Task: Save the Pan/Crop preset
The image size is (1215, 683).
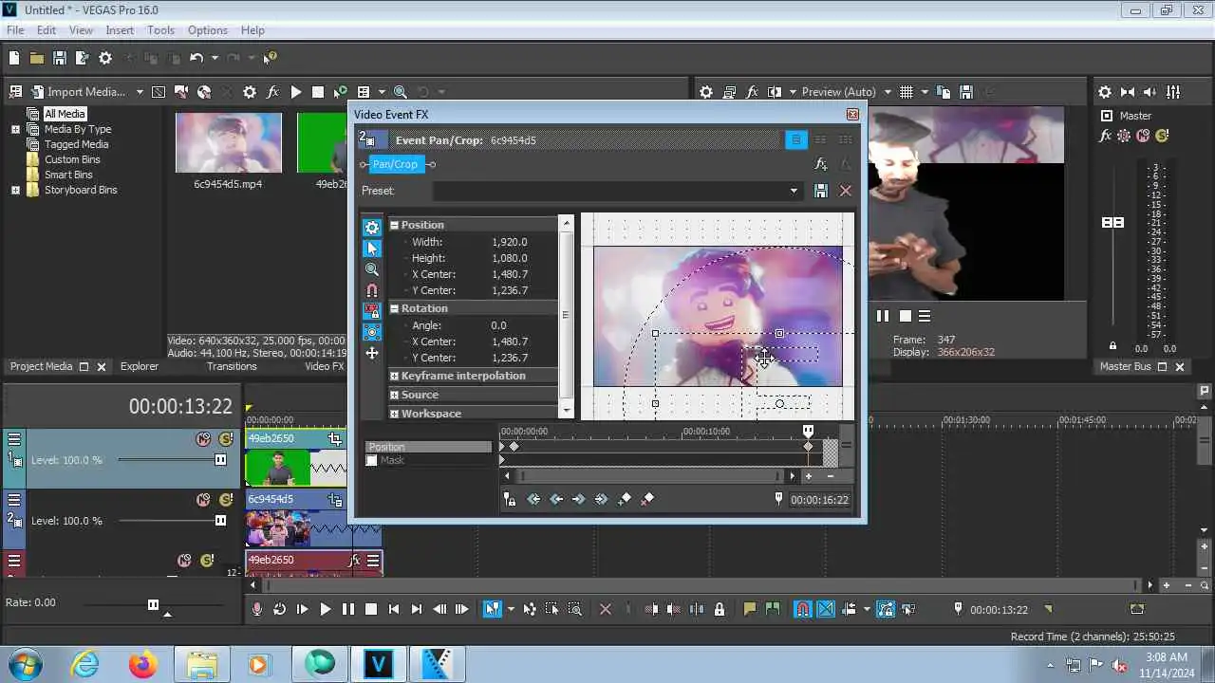Action: point(821,191)
